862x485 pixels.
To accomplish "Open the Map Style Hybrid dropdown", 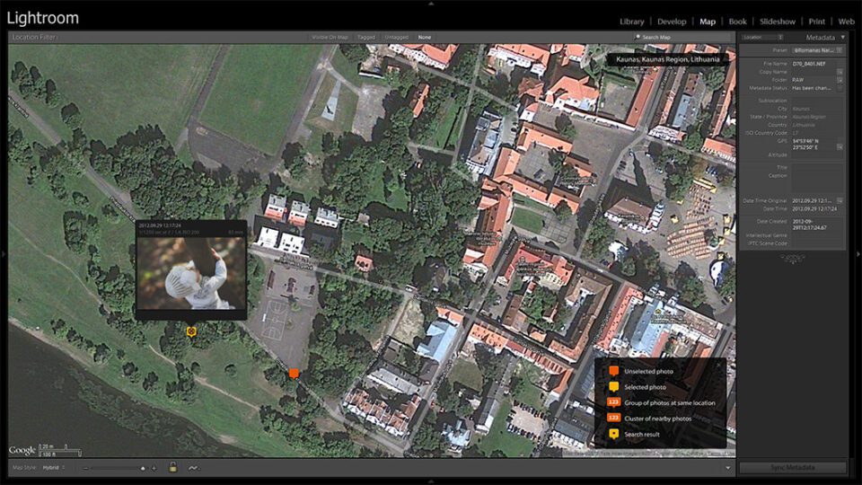I will click(54, 468).
